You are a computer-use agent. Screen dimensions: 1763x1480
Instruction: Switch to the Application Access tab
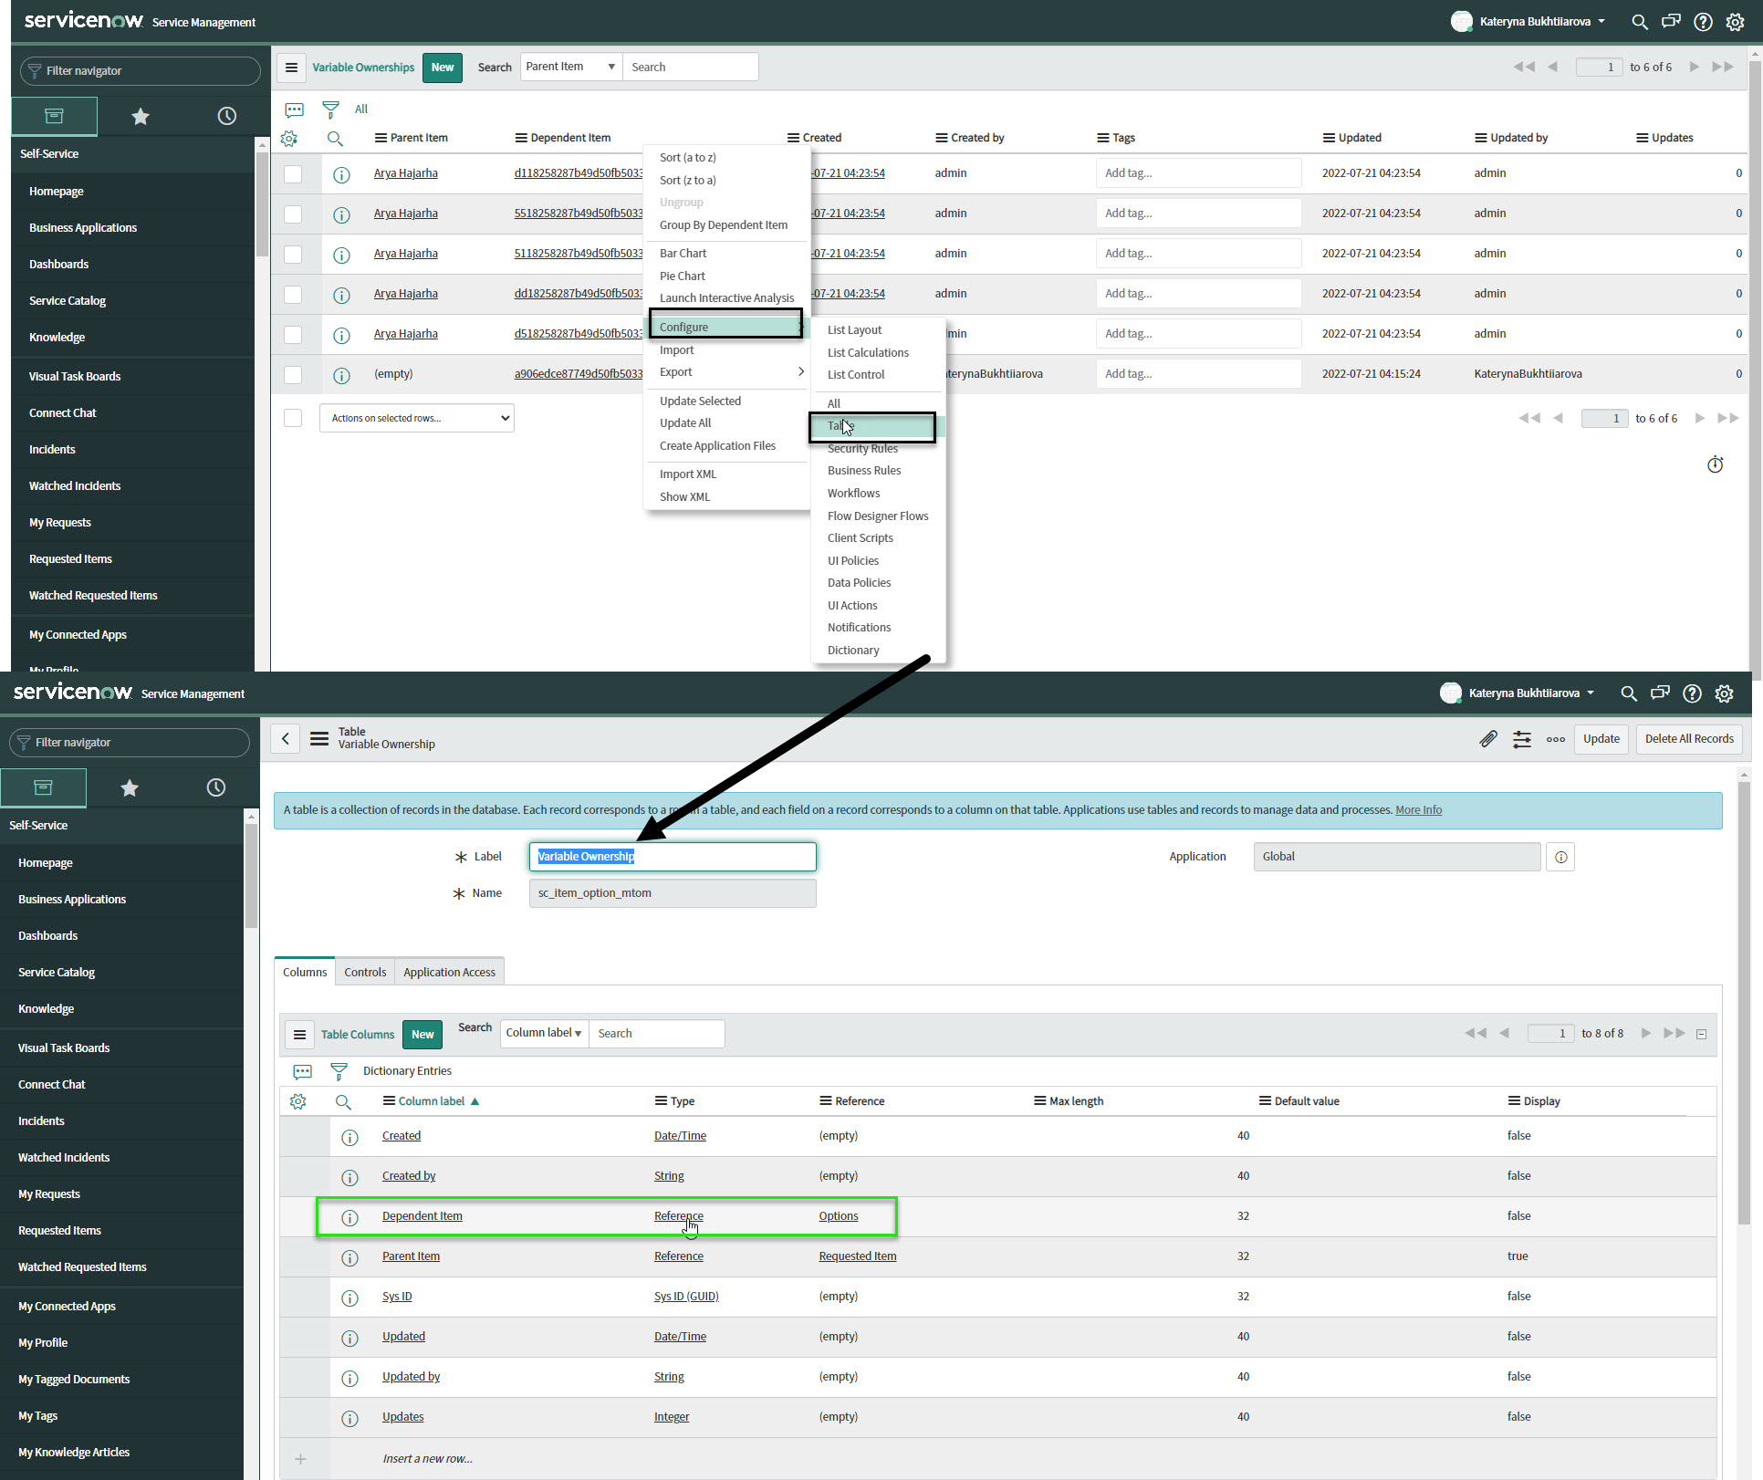click(x=449, y=973)
